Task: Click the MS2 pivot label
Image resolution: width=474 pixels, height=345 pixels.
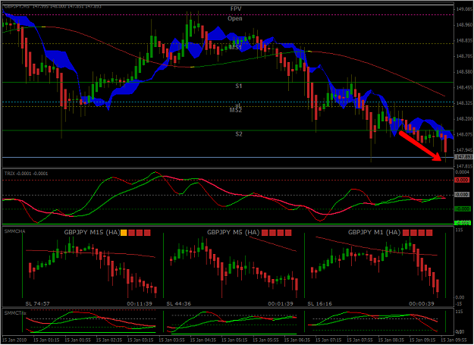Action: tap(236, 110)
